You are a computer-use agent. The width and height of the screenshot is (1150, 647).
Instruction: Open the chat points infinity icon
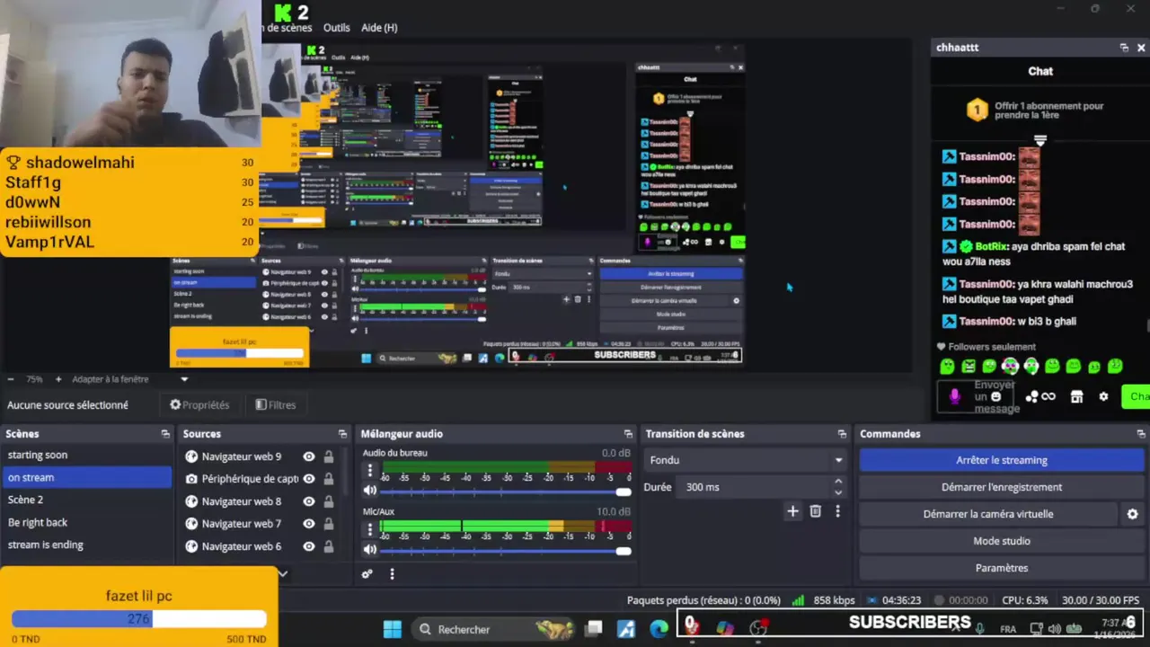pos(1048,396)
